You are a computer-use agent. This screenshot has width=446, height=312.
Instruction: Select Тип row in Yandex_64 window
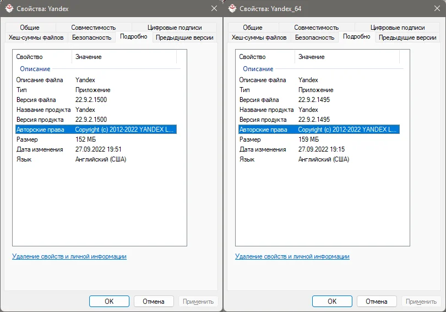coord(319,90)
